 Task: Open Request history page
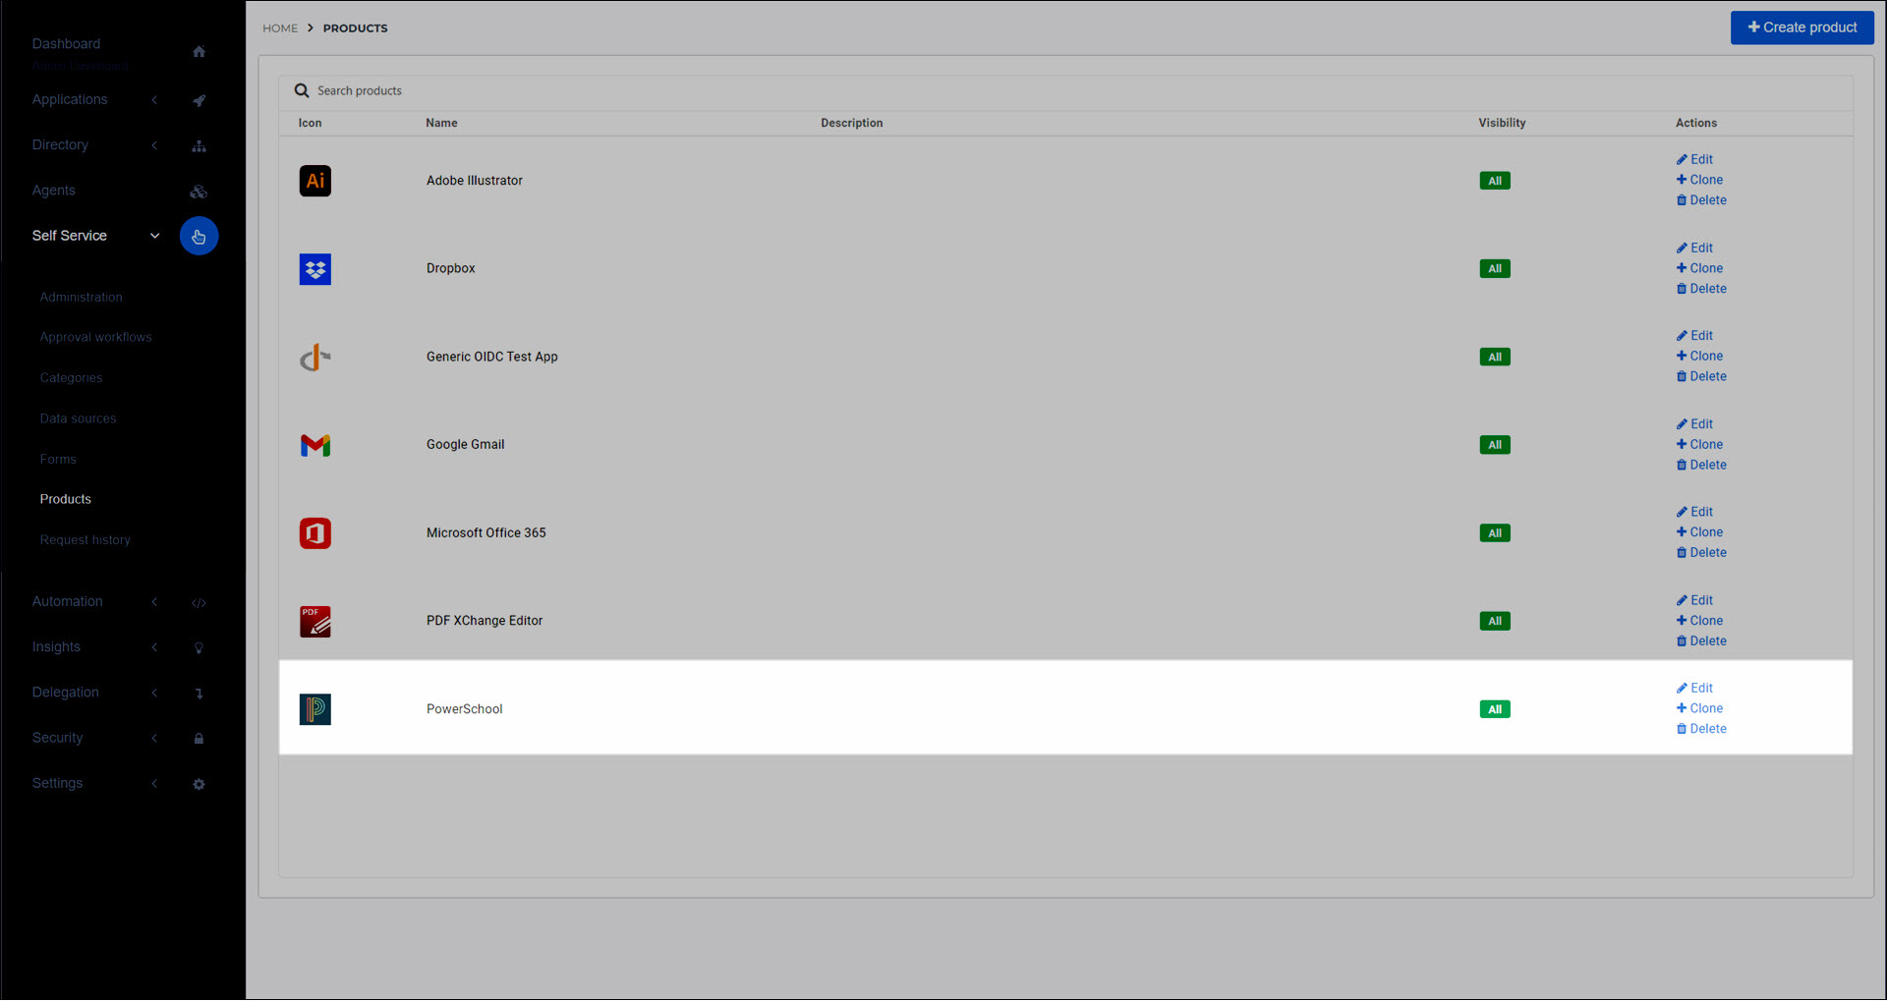pos(86,540)
